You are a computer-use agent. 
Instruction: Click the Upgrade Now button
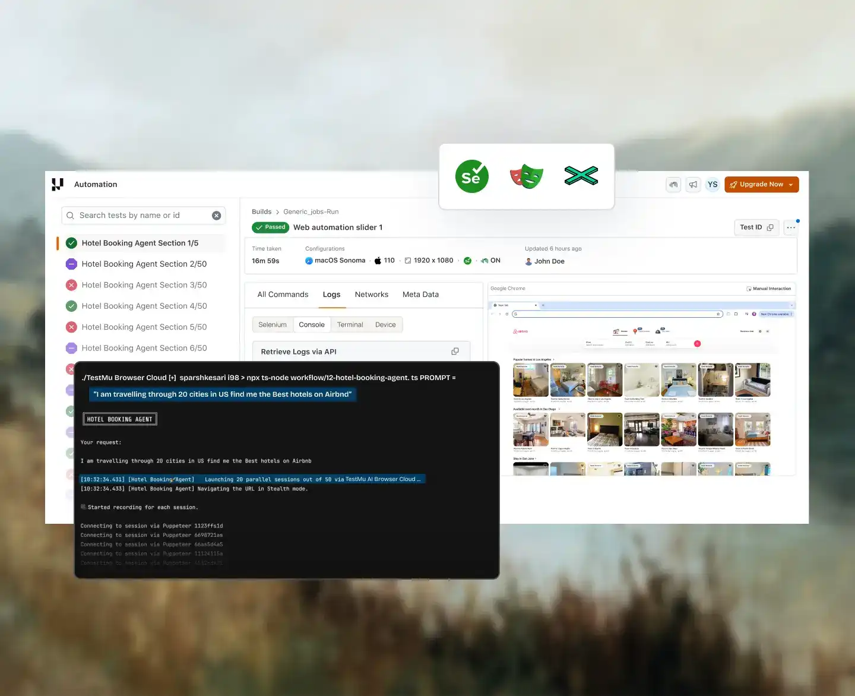[x=762, y=185]
